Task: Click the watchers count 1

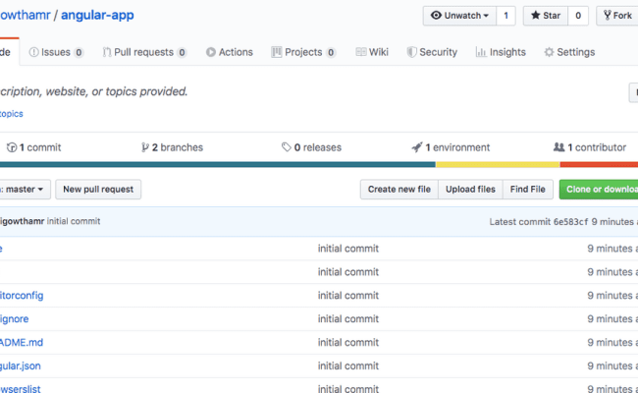Action: [x=505, y=16]
